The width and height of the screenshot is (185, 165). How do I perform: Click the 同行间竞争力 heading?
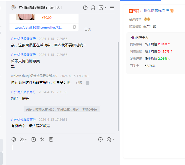(139, 38)
